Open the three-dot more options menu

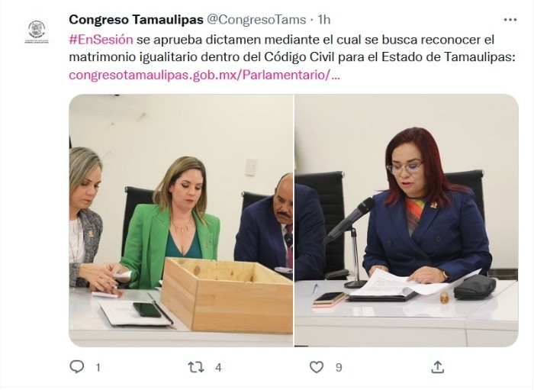[x=510, y=20]
